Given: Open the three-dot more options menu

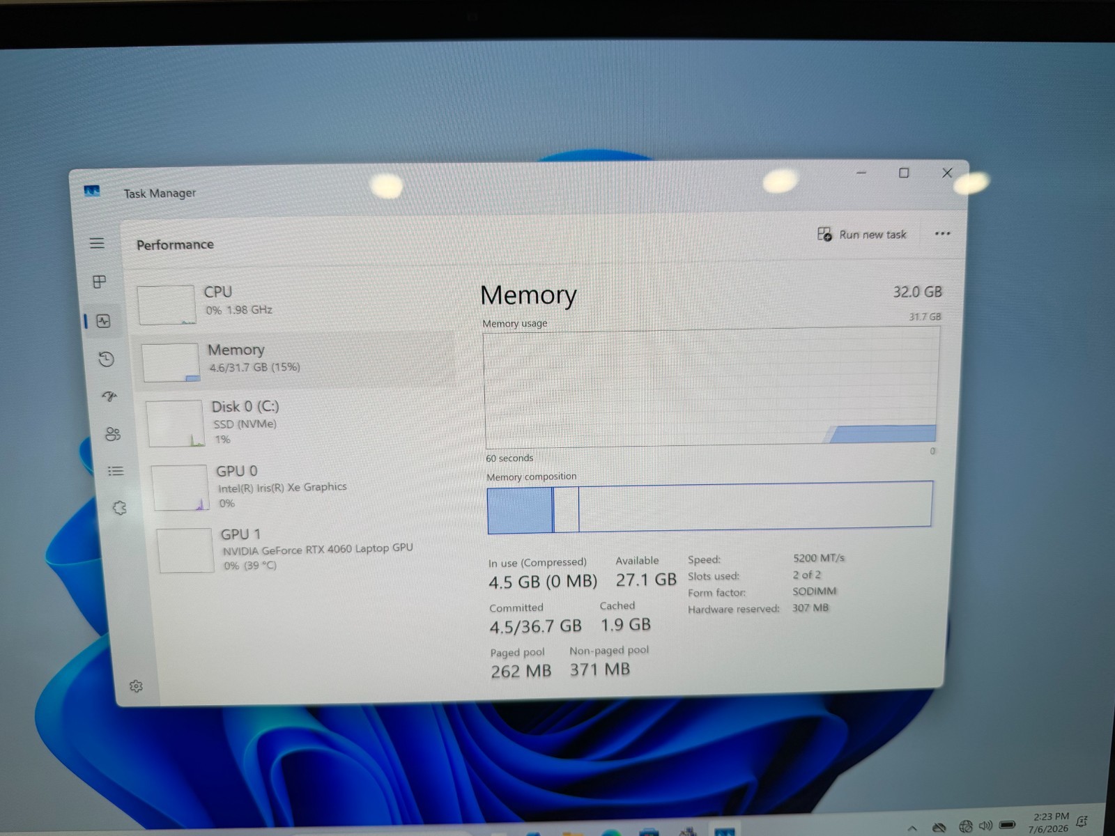Looking at the screenshot, I should tap(942, 233).
